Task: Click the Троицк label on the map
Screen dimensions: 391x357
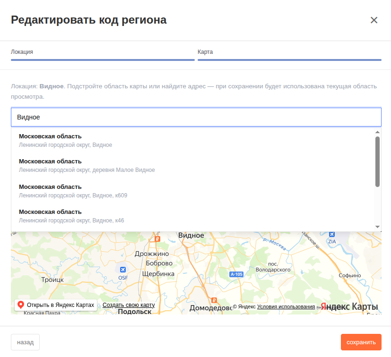Action: 52,280
